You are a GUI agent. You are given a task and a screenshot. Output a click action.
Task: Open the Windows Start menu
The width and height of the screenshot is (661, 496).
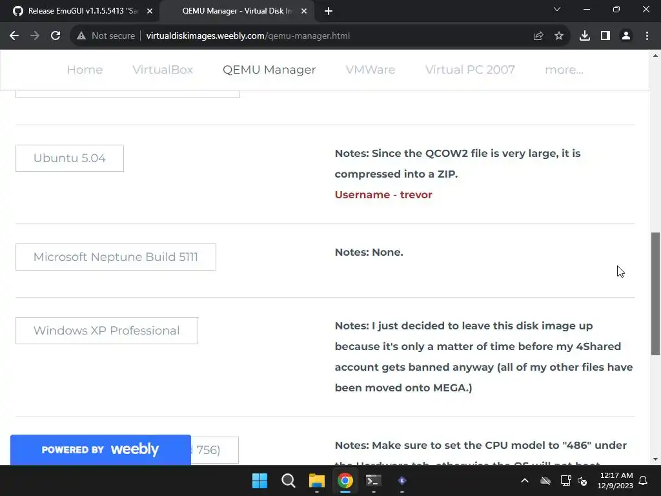pos(259,480)
